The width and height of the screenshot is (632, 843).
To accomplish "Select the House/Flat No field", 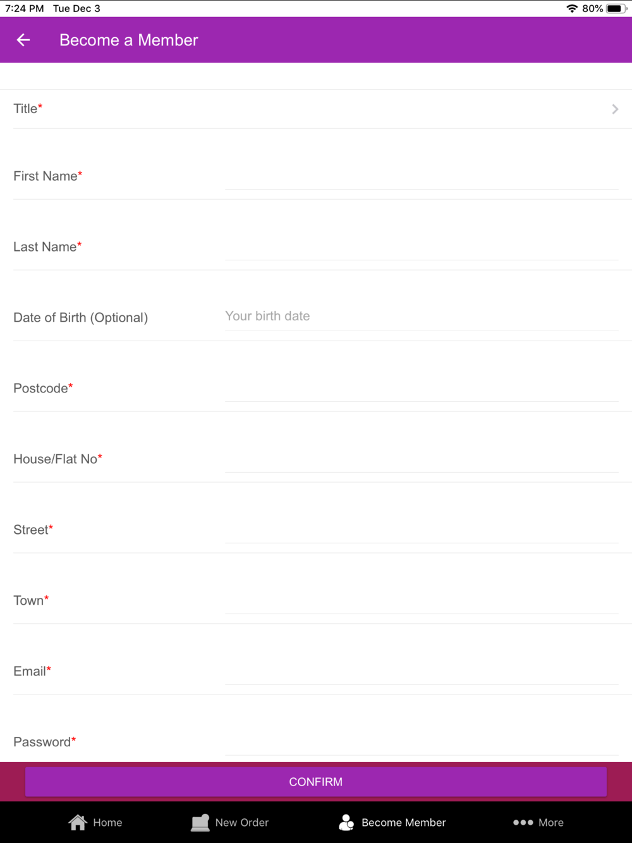I will point(421,459).
